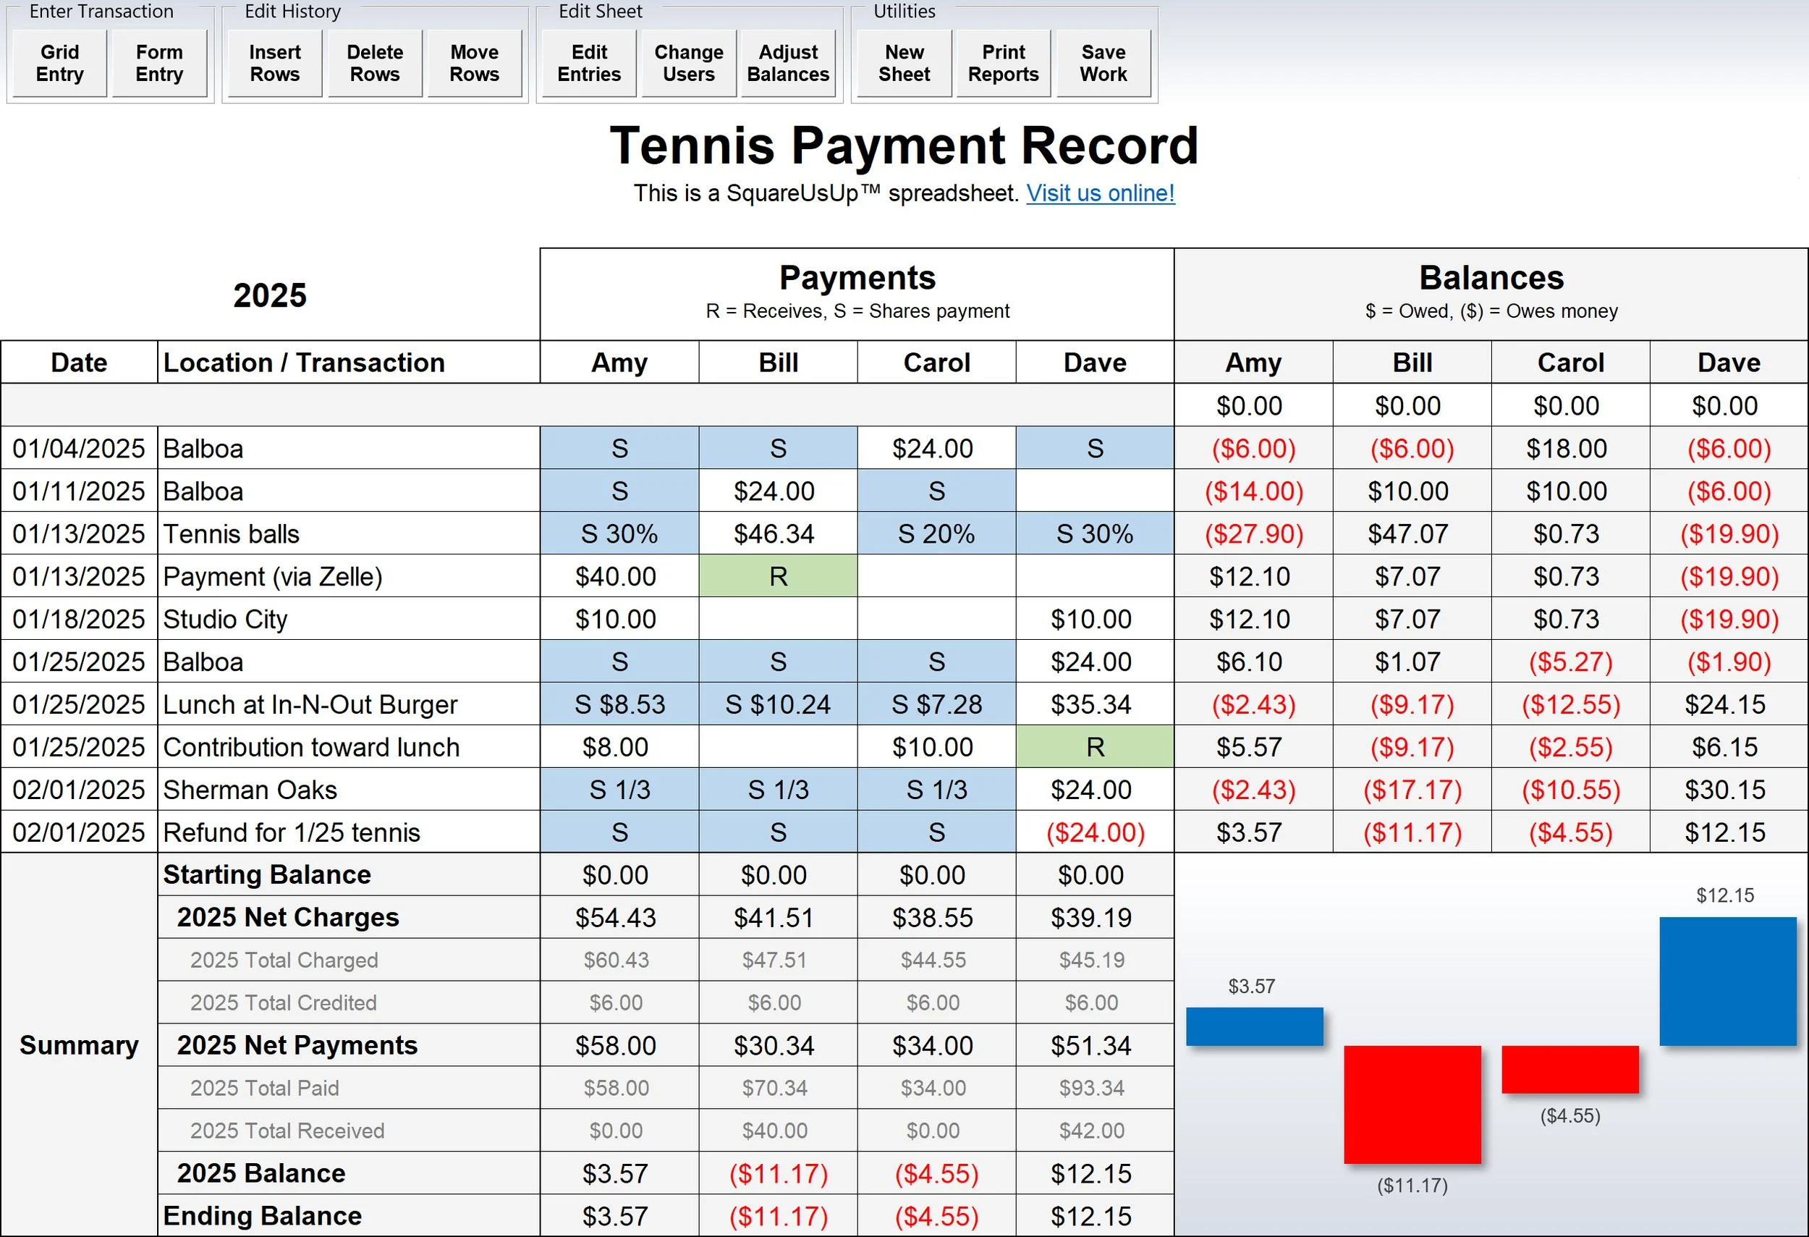Click Bill's red ($11.17) chart bar

[1411, 1104]
